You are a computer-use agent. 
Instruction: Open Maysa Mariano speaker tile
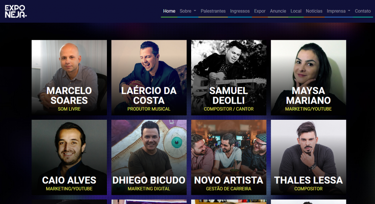pos(308,78)
